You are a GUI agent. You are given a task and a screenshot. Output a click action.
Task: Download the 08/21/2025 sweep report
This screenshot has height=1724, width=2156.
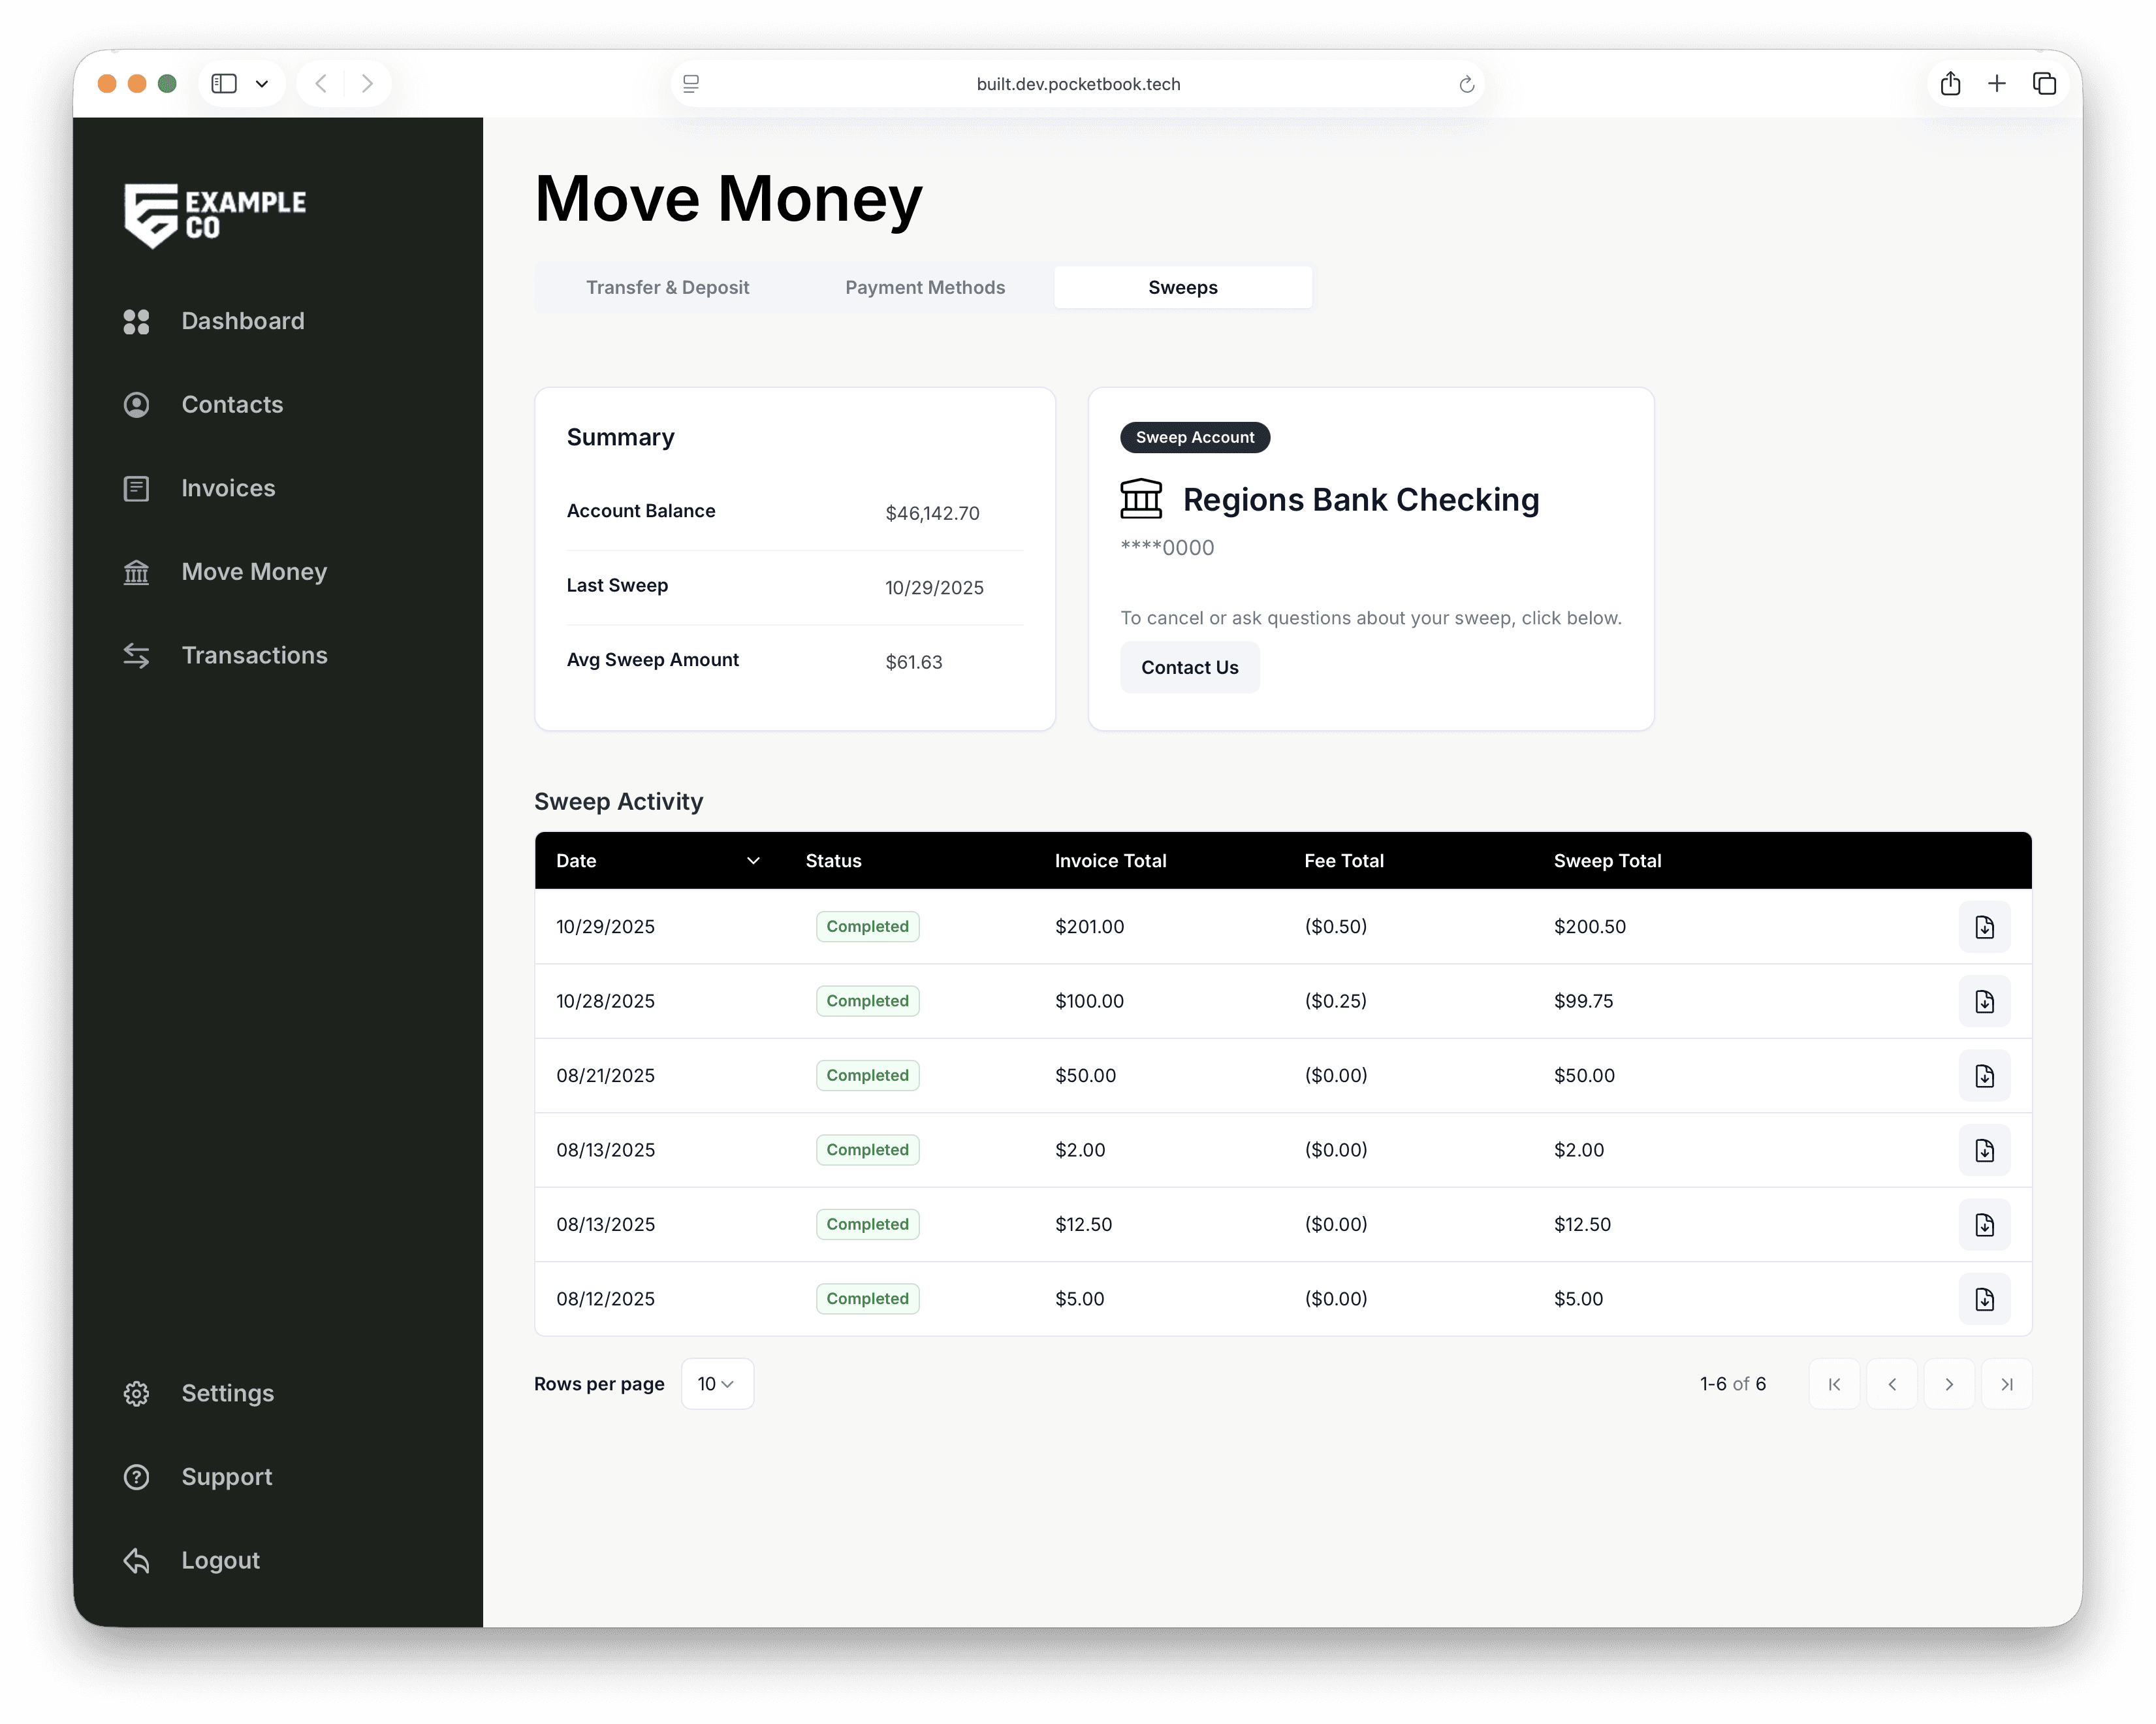tap(1984, 1076)
